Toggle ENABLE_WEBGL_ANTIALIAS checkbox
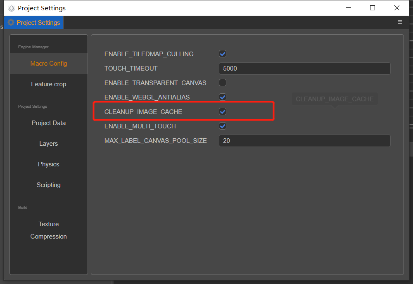413x284 pixels. [223, 97]
